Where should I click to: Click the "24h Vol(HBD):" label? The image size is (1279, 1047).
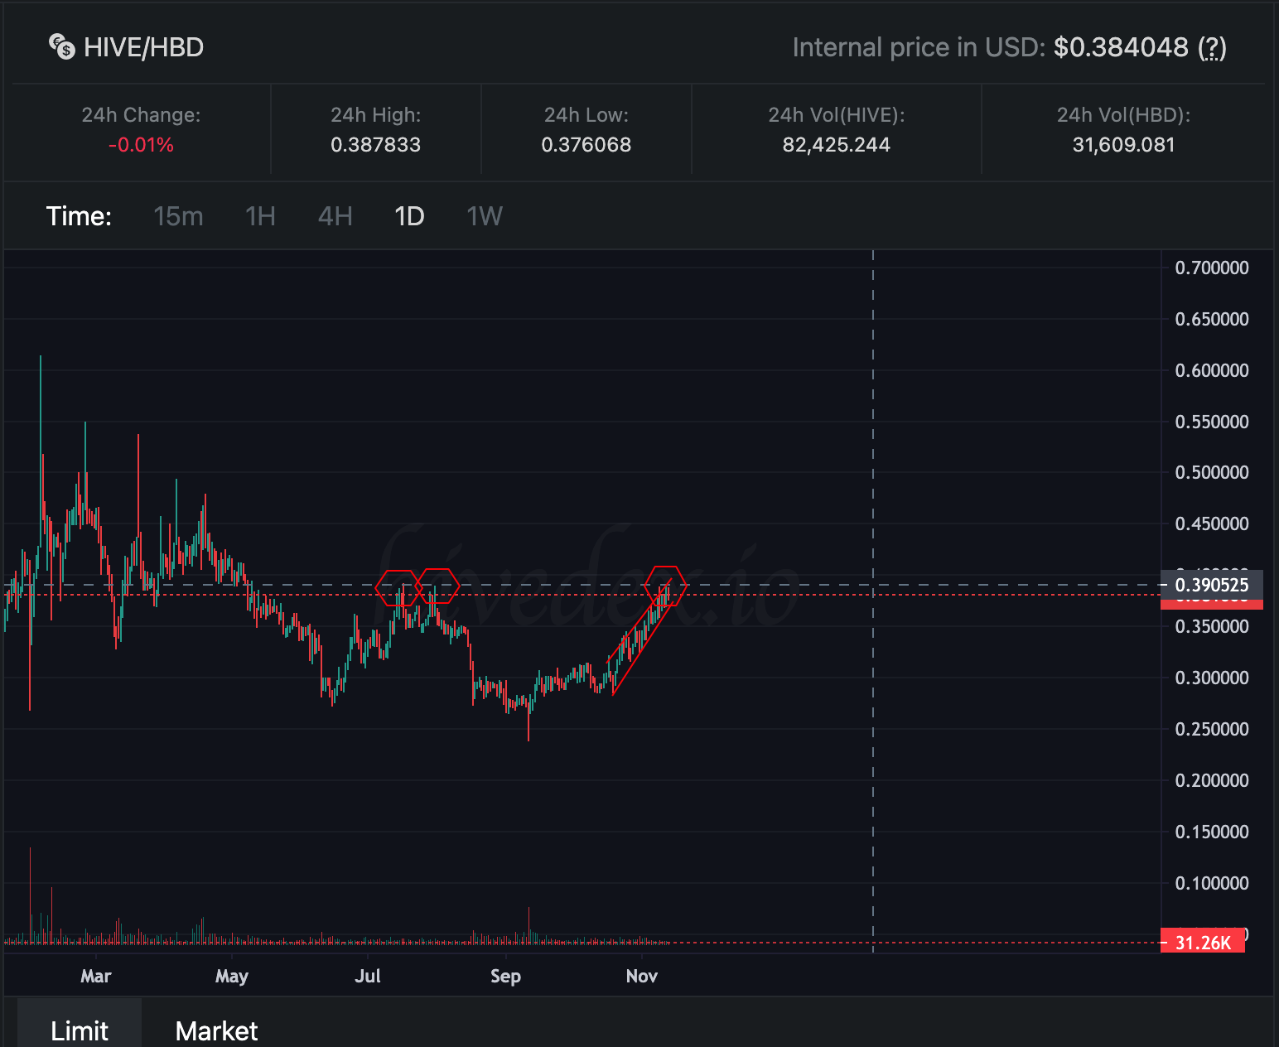(x=1124, y=115)
